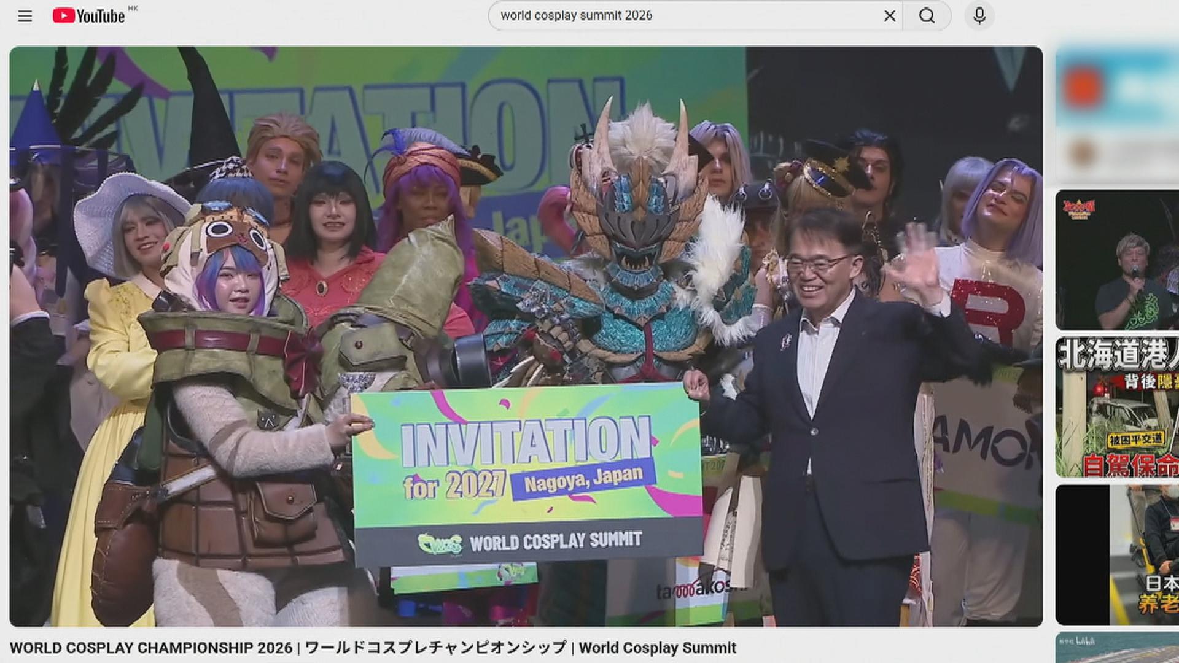Start voice search with the microphone
This screenshot has height=663, width=1179.
[979, 16]
